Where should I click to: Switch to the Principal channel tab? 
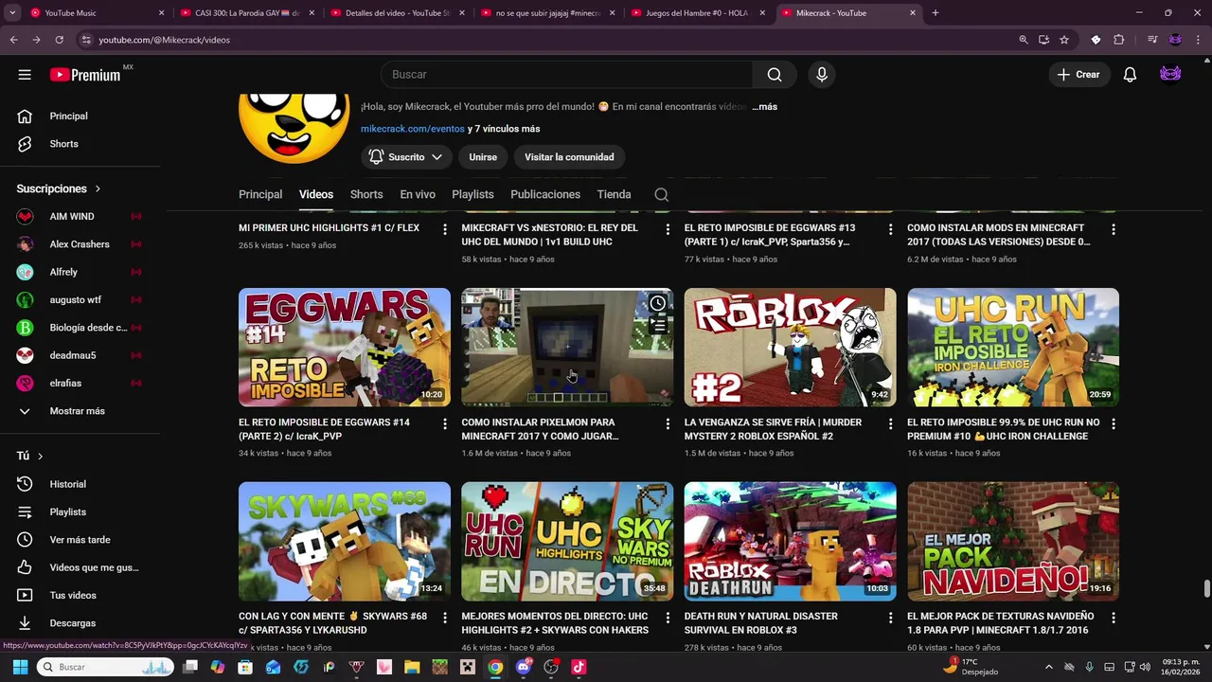tap(260, 194)
